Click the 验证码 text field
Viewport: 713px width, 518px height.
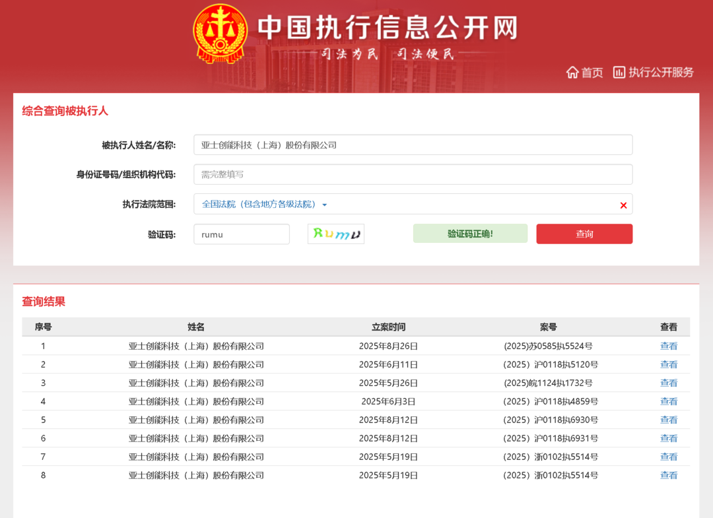coord(242,234)
